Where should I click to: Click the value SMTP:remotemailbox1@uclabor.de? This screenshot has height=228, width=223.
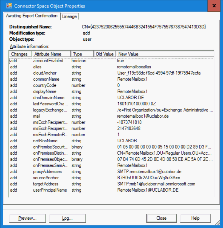click(x=149, y=172)
